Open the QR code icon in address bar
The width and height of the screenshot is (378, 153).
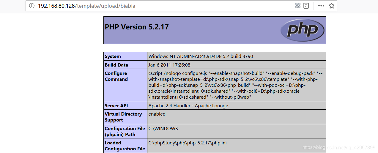298,6
